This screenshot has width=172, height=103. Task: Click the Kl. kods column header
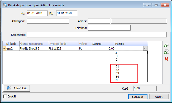pos(13,44)
